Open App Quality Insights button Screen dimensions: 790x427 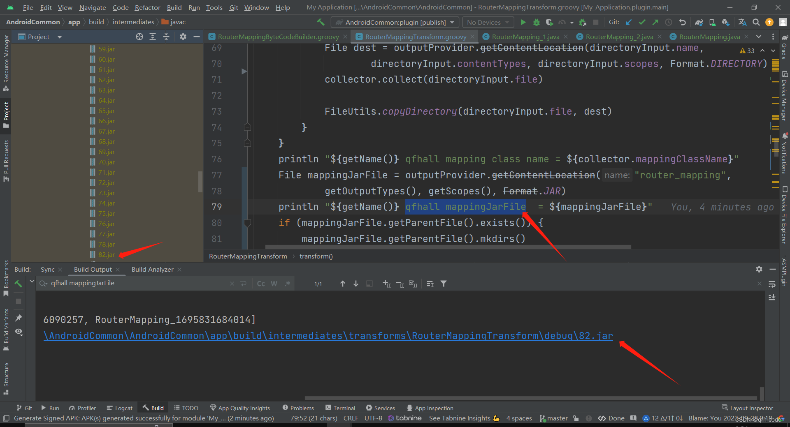point(240,408)
